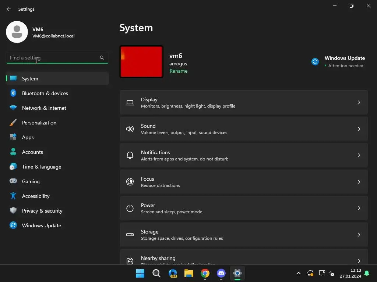Open Sound volume levels card

coord(244,129)
